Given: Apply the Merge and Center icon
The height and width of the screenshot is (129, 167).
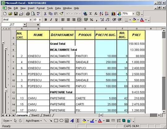Looking at the screenshot, I should pyautogui.click(x=79, y=20).
